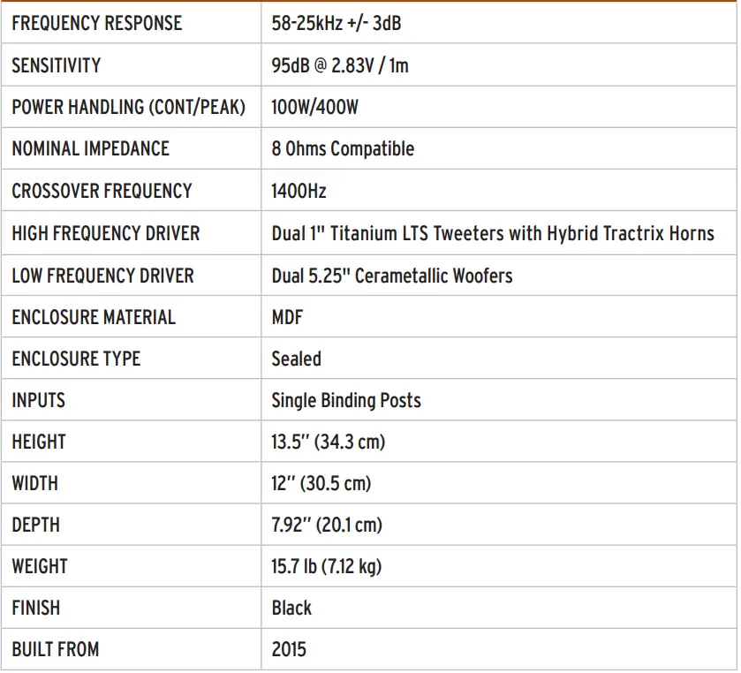Viewport: 741px width, 673px height.
Task: Click the HIGH FREQUENCY DRIVER label
Action: pyautogui.click(x=106, y=233)
